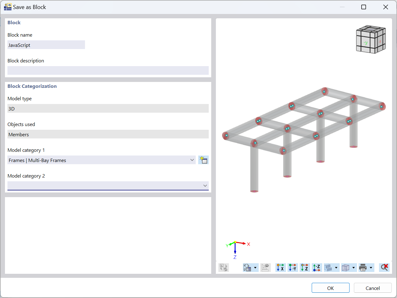Set view in X direction
This screenshot has height=298, width=397.
[x=280, y=268]
